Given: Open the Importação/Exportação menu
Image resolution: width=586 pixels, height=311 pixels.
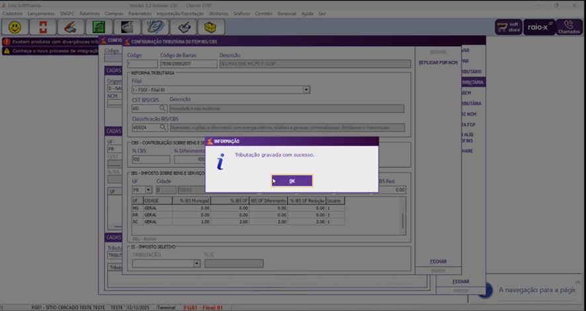Looking at the screenshot, I should point(180,13).
